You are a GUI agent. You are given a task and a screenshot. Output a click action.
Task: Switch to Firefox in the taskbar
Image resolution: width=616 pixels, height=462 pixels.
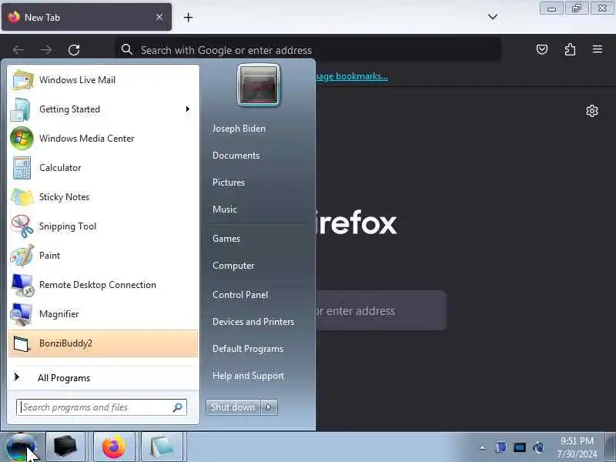click(x=113, y=447)
